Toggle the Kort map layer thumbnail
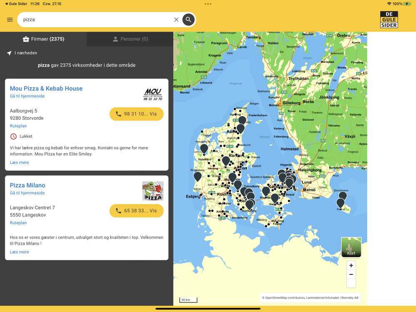 click(x=351, y=247)
